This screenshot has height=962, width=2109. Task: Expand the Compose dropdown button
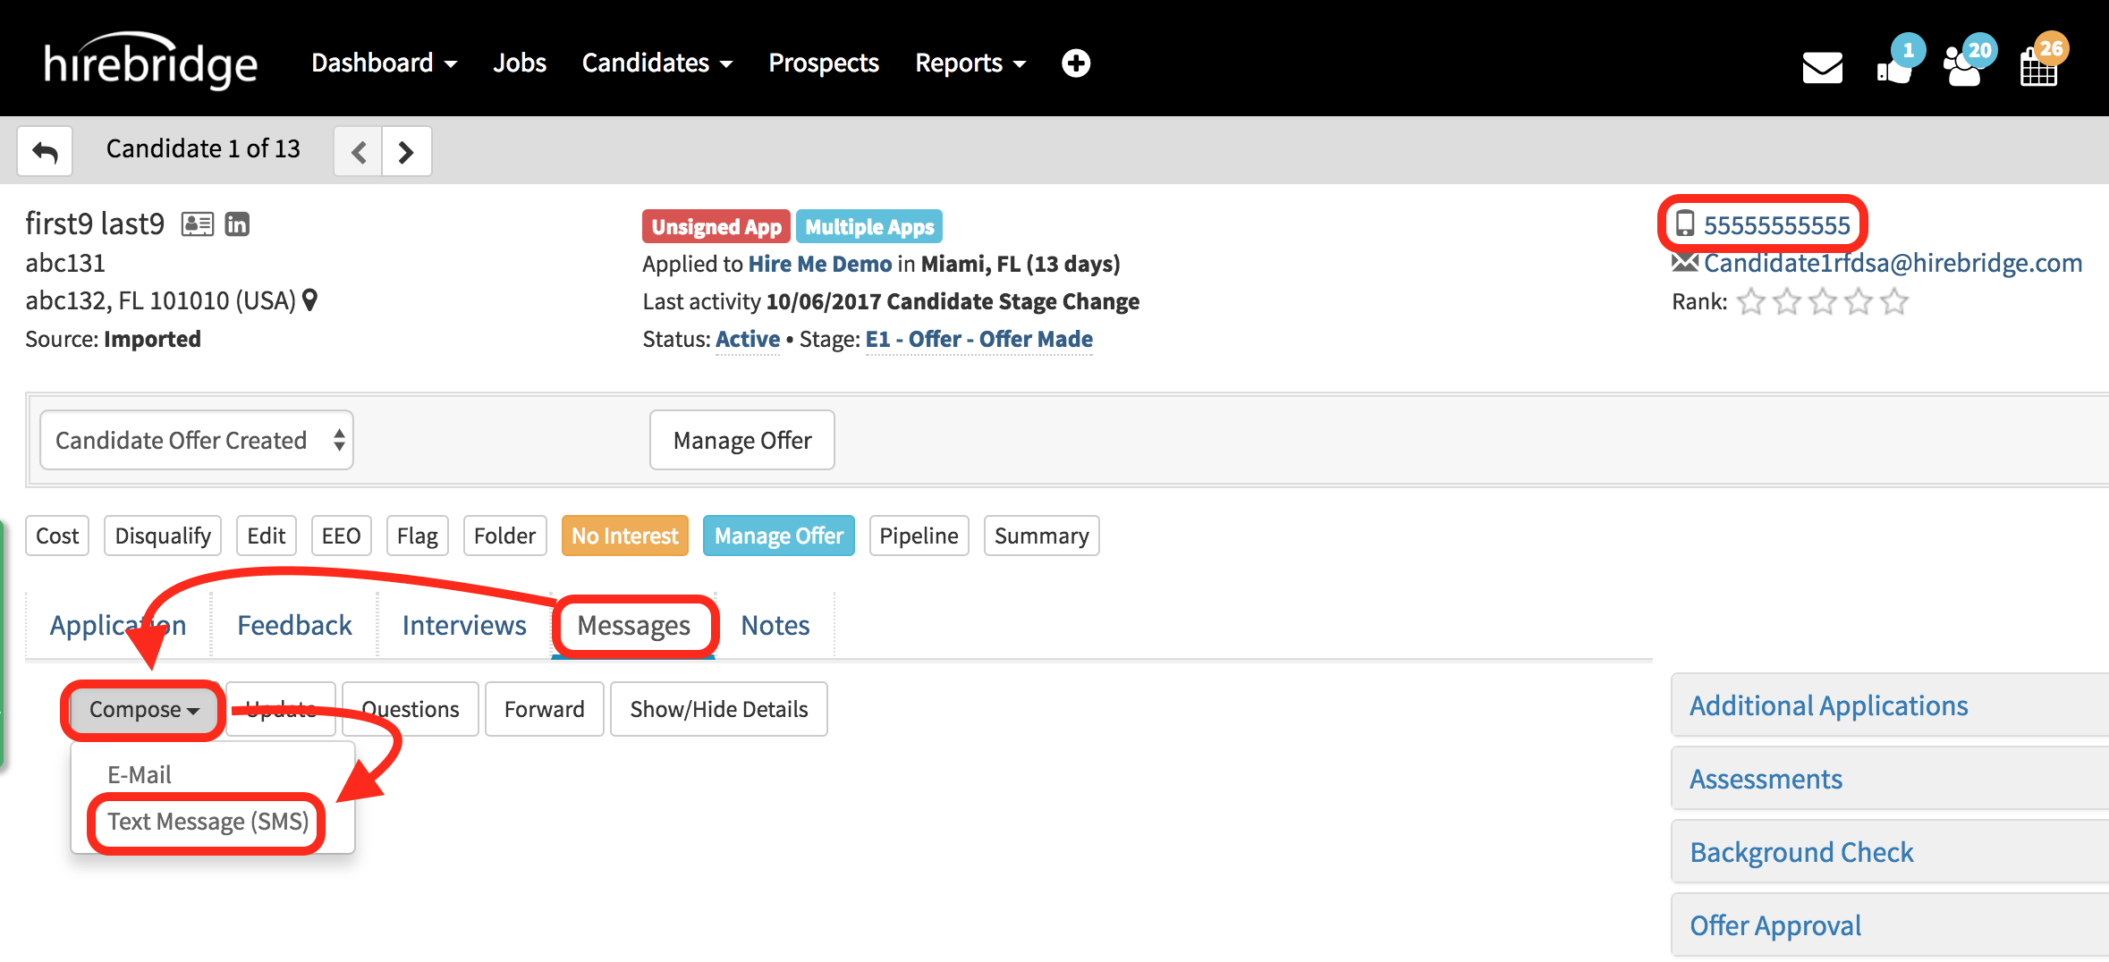143,710
